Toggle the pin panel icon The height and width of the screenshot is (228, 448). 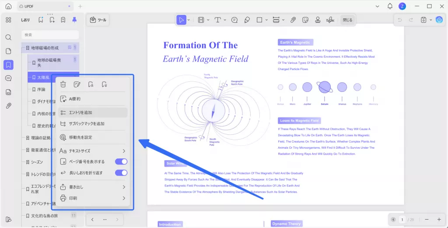[x=74, y=20]
